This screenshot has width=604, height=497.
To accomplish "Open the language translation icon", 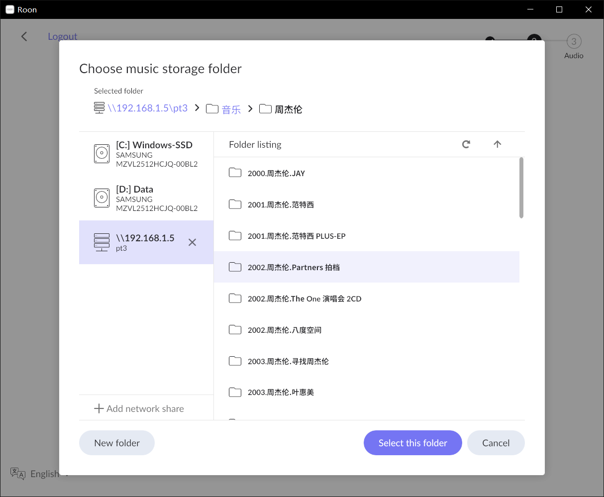I will point(18,474).
